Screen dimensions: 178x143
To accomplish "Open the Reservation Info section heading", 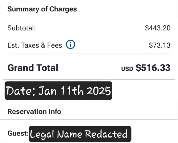I will click(34, 112).
